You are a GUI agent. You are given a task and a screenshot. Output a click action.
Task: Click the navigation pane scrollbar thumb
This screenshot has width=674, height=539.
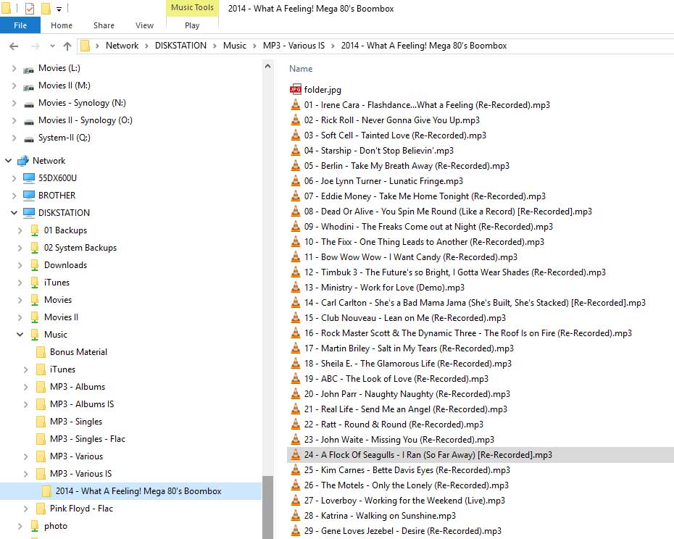tap(268, 507)
